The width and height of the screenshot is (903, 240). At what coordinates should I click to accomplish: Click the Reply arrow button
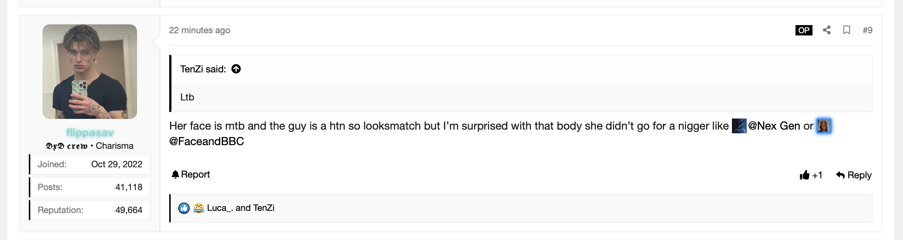pyautogui.click(x=853, y=175)
